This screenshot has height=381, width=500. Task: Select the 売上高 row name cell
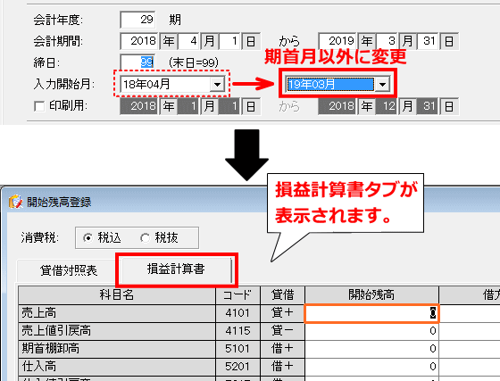coord(117,313)
